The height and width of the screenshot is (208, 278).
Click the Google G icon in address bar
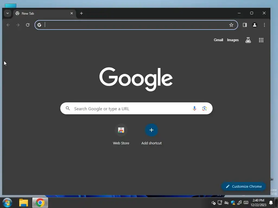click(39, 25)
